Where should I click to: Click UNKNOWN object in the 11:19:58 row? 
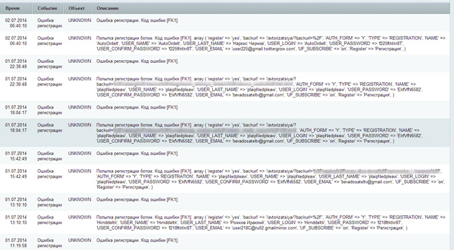(79, 240)
